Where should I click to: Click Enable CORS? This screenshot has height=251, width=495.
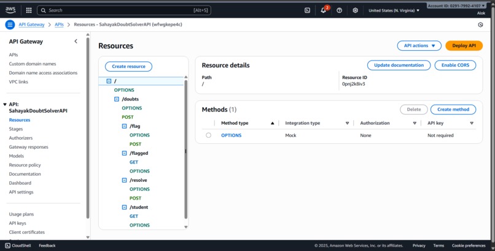tap(455, 65)
